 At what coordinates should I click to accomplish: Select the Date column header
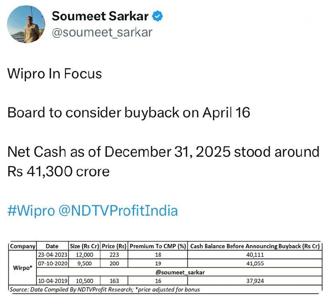[52, 246]
